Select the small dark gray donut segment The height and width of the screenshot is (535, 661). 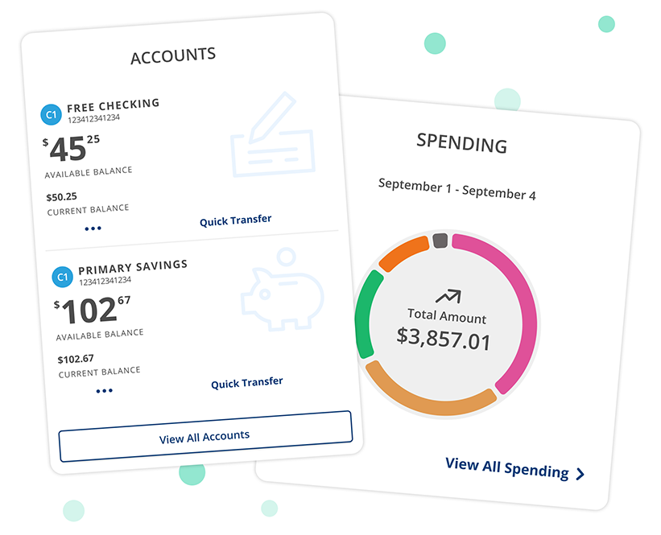[x=440, y=241]
